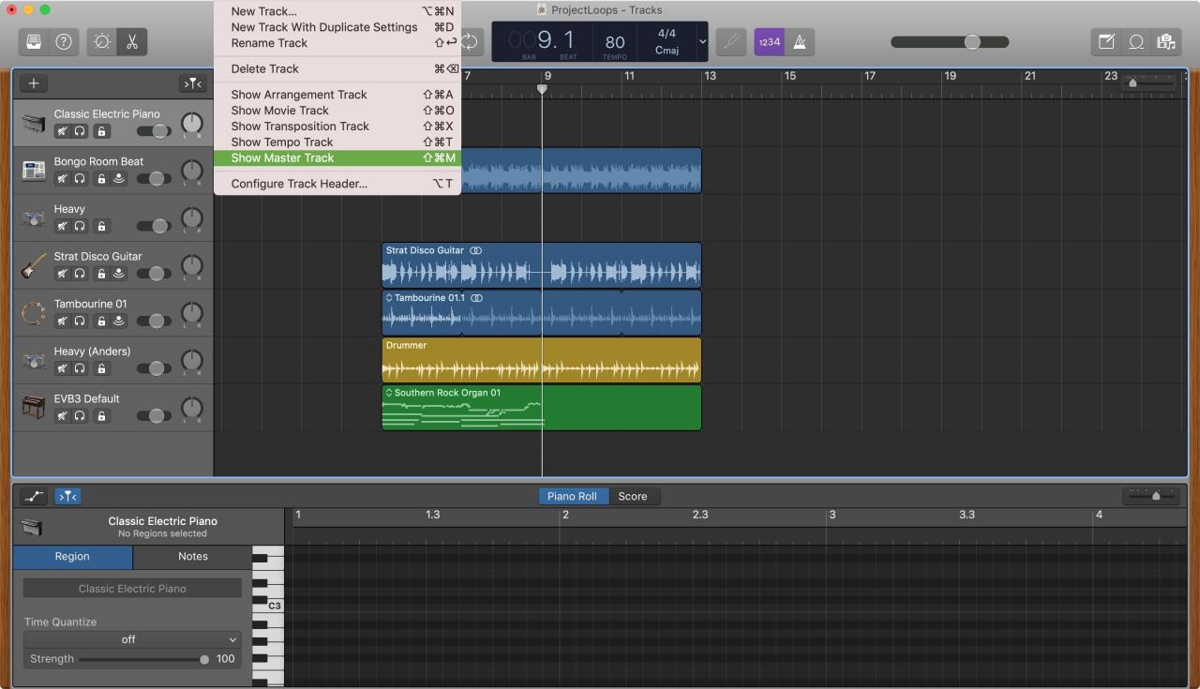Open the LCD display mode chevron
1200x689 pixels.
point(702,42)
